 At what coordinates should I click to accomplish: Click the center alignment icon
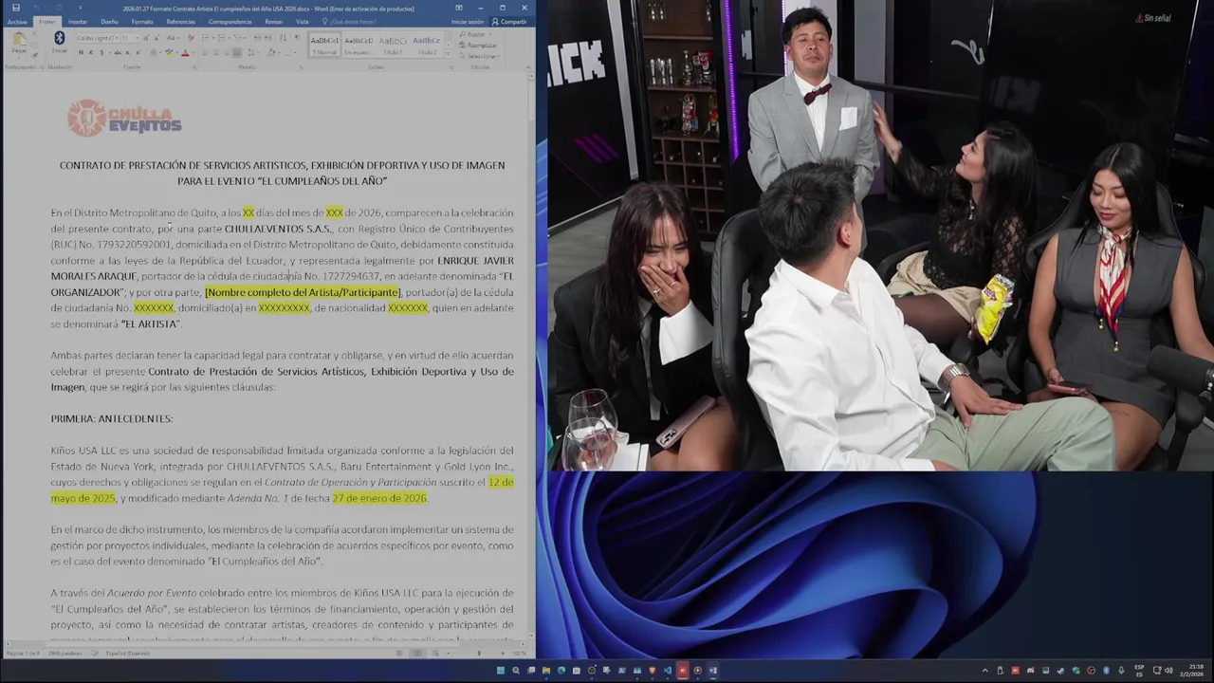coord(215,52)
